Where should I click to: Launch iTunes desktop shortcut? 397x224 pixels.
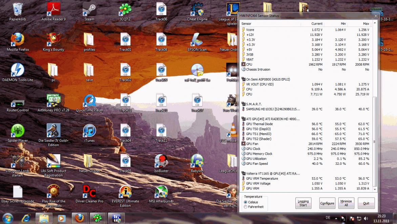(x=89, y=133)
